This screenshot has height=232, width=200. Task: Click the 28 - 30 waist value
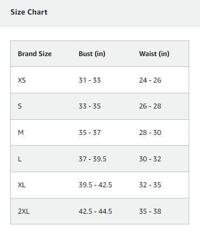click(x=150, y=133)
